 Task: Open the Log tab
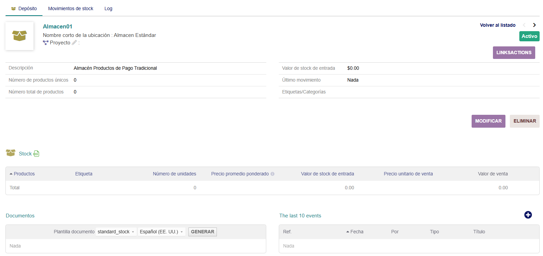click(108, 8)
